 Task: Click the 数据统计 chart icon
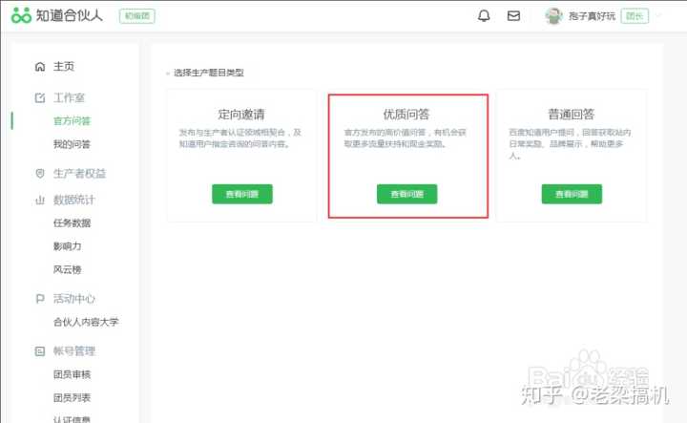40,200
